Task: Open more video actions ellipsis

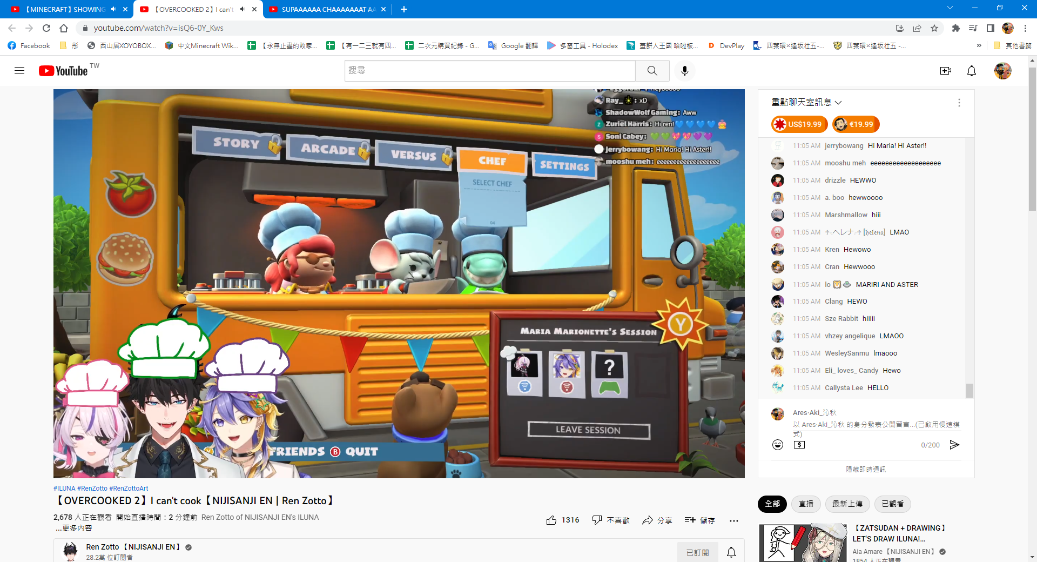Action: (x=733, y=520)
